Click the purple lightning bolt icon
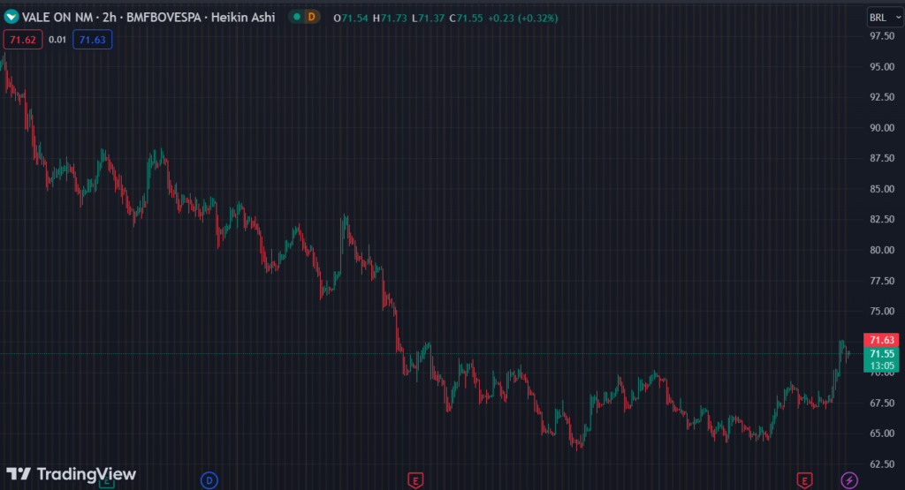 tap(849, 479)
